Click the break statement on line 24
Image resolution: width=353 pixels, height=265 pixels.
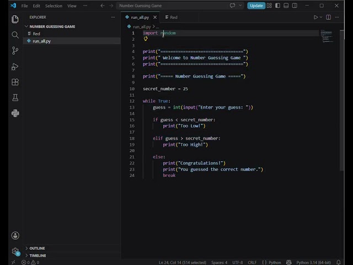click(x=169, y=176)
